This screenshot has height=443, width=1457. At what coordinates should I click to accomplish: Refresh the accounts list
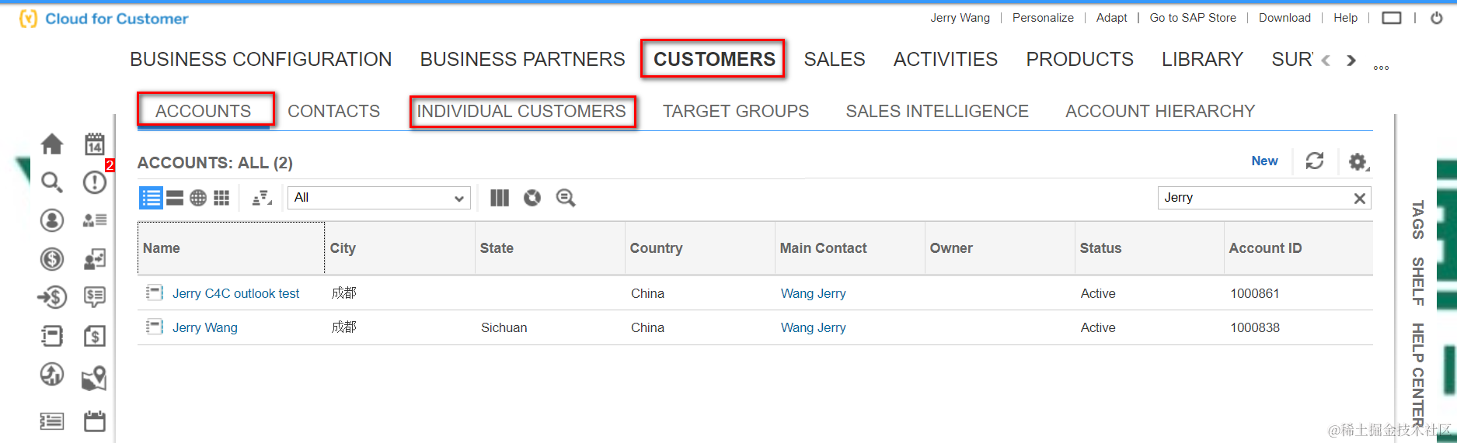[x=1315, y=161]
